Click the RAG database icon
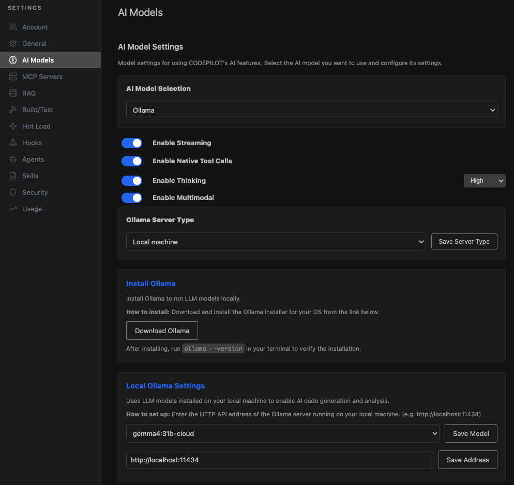This screenshot has width=514, height=485. click(x=13, y=93)
